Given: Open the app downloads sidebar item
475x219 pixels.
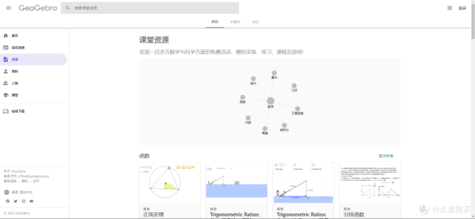Looking at the screenshot, I should coord(33,111).
